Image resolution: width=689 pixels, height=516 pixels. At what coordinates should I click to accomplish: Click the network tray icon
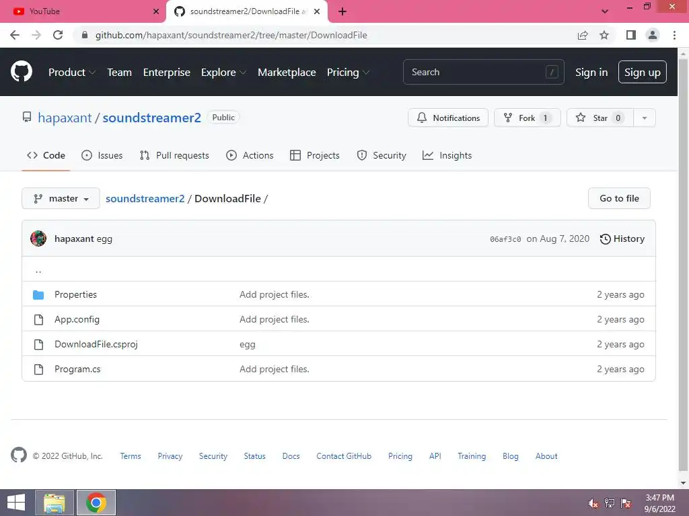[x=610, y=503]
